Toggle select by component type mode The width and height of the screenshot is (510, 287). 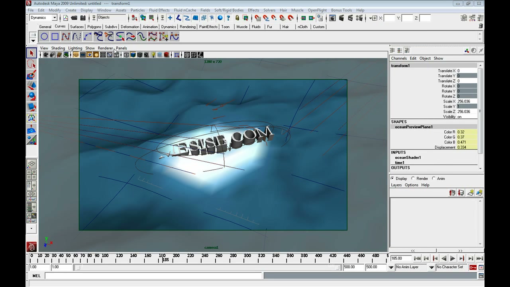point(151,18)
